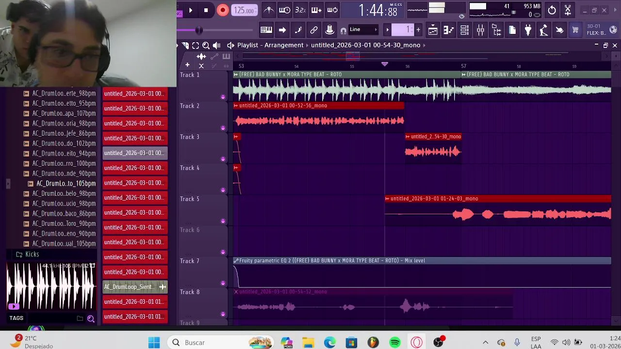The width and height of the screenshot is (621, 349).
Task: Open the Line snap dropdown
Action: point(364,30)
